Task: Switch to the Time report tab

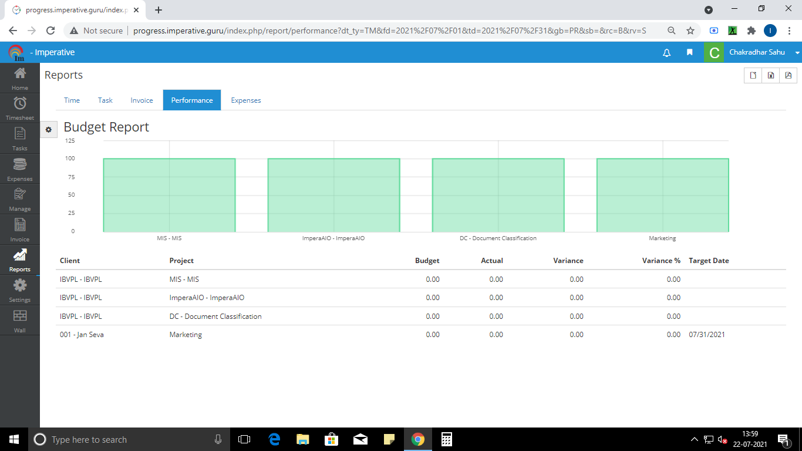Action: pyautogui.click(x=72, y=100)
